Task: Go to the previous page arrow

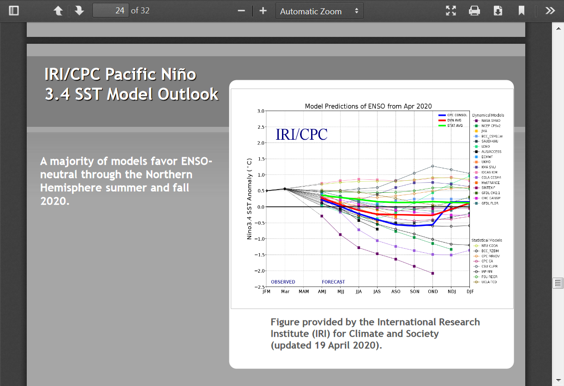Action: point(58,11)
